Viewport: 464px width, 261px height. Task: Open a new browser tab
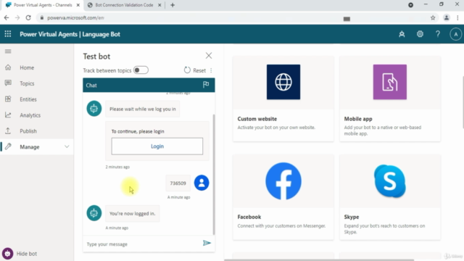pos(173,5)
